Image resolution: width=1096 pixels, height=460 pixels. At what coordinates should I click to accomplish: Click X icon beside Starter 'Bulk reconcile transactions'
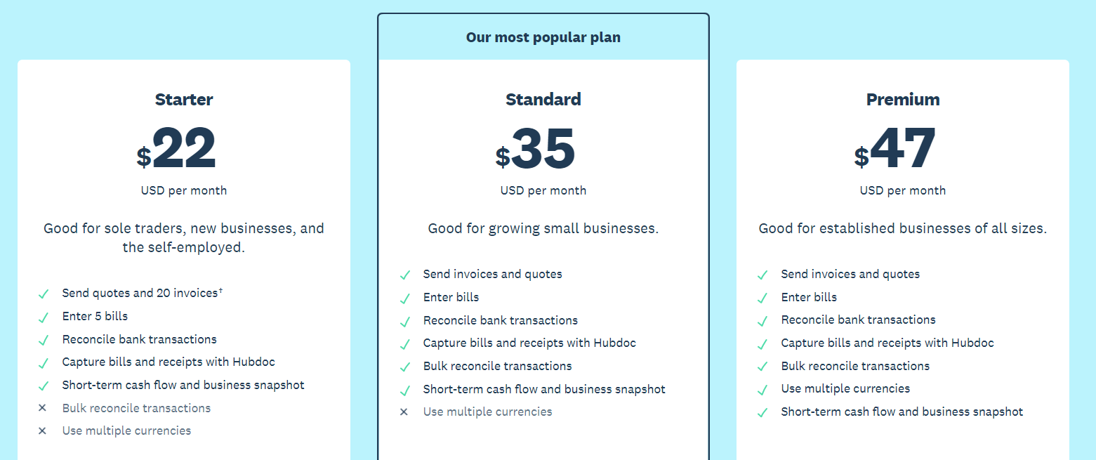click(42, 408)
